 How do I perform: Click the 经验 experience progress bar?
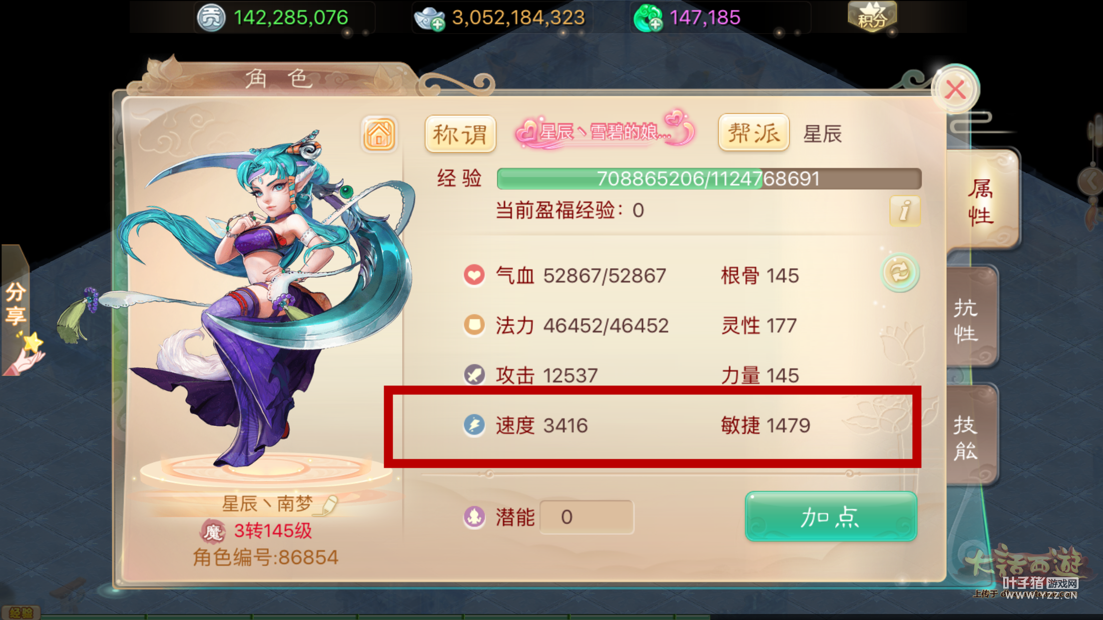tap(709, 179)
